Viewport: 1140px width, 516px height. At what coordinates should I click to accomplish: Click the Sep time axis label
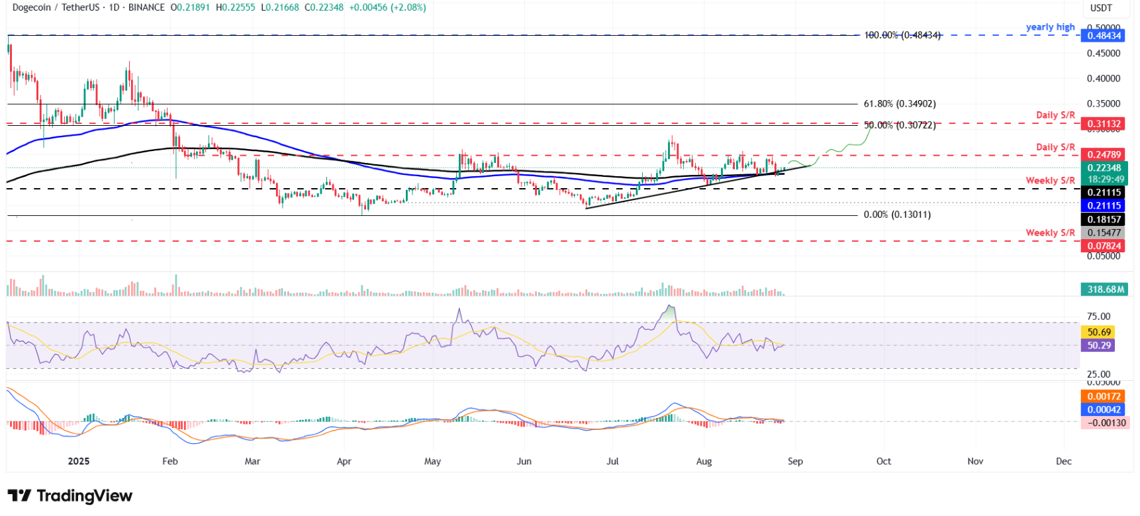795,462
